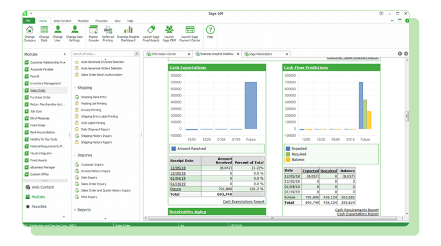Open RMA Inquiry task
Screen dimensions: 441x246
[x=89, y=197]
